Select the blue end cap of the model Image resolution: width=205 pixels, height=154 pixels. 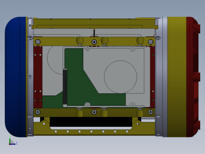point(15,77)
